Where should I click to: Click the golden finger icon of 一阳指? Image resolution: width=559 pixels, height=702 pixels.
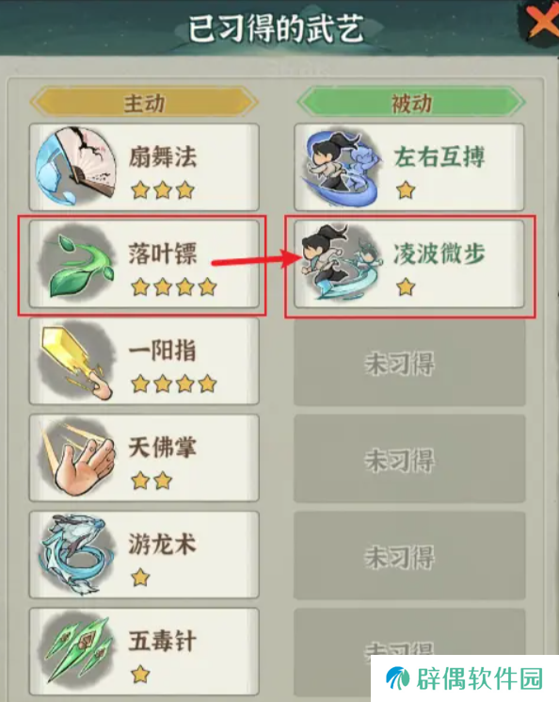(x=76, y=360)
